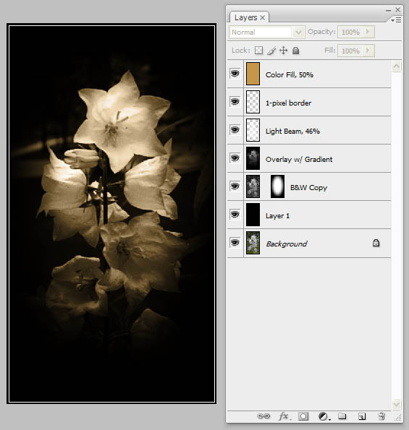Viewport: 409px width, 430px height.
Task: Hide the B&W Copy layer
Action: (235, 186)
